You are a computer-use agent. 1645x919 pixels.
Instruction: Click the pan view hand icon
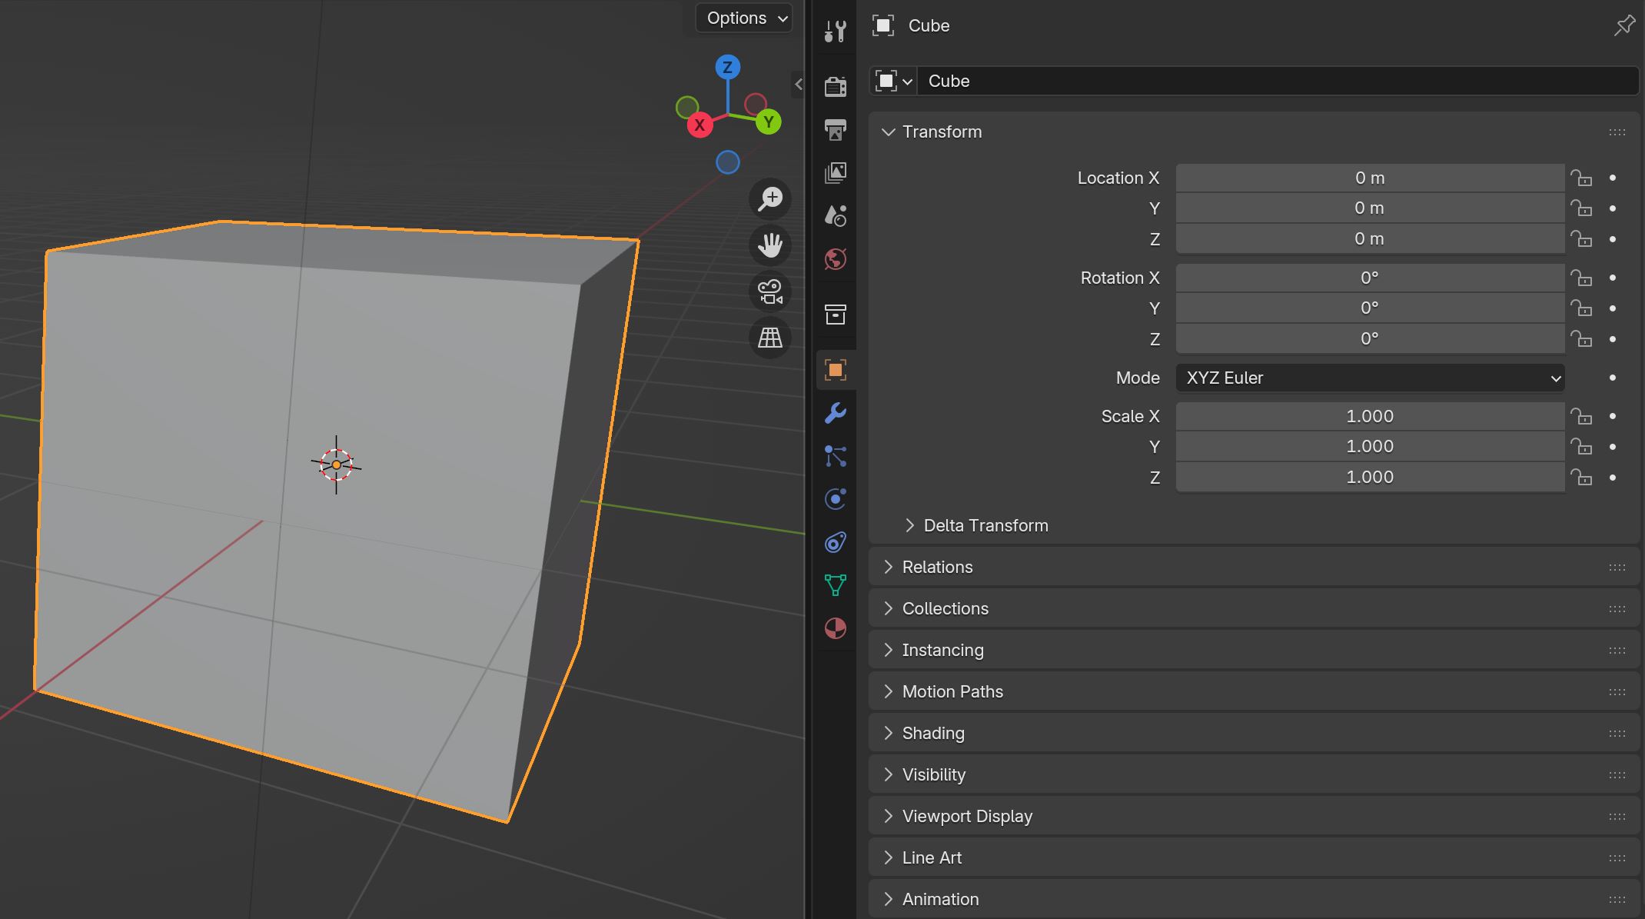[769, 245]
